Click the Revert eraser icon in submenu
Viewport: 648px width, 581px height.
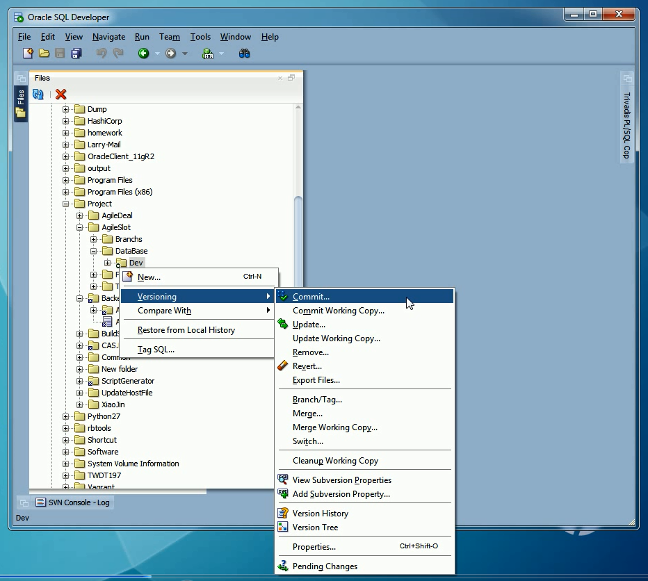[283, 366]
